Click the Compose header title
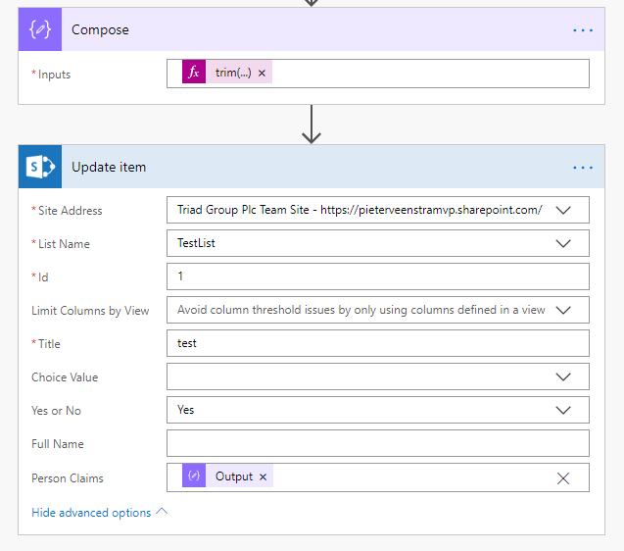This screenshot has width=624, height=551. (x=100, y=29)
